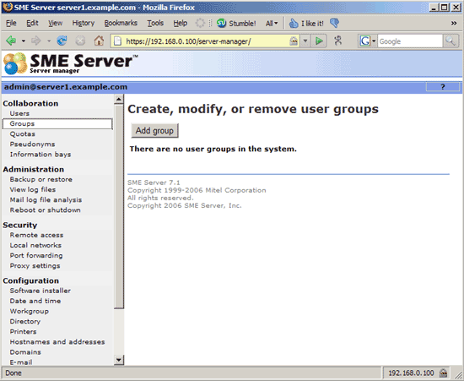Open the Users link in the sidebar
This screenshot has width=464, height=381.
[x=19, y=113]
